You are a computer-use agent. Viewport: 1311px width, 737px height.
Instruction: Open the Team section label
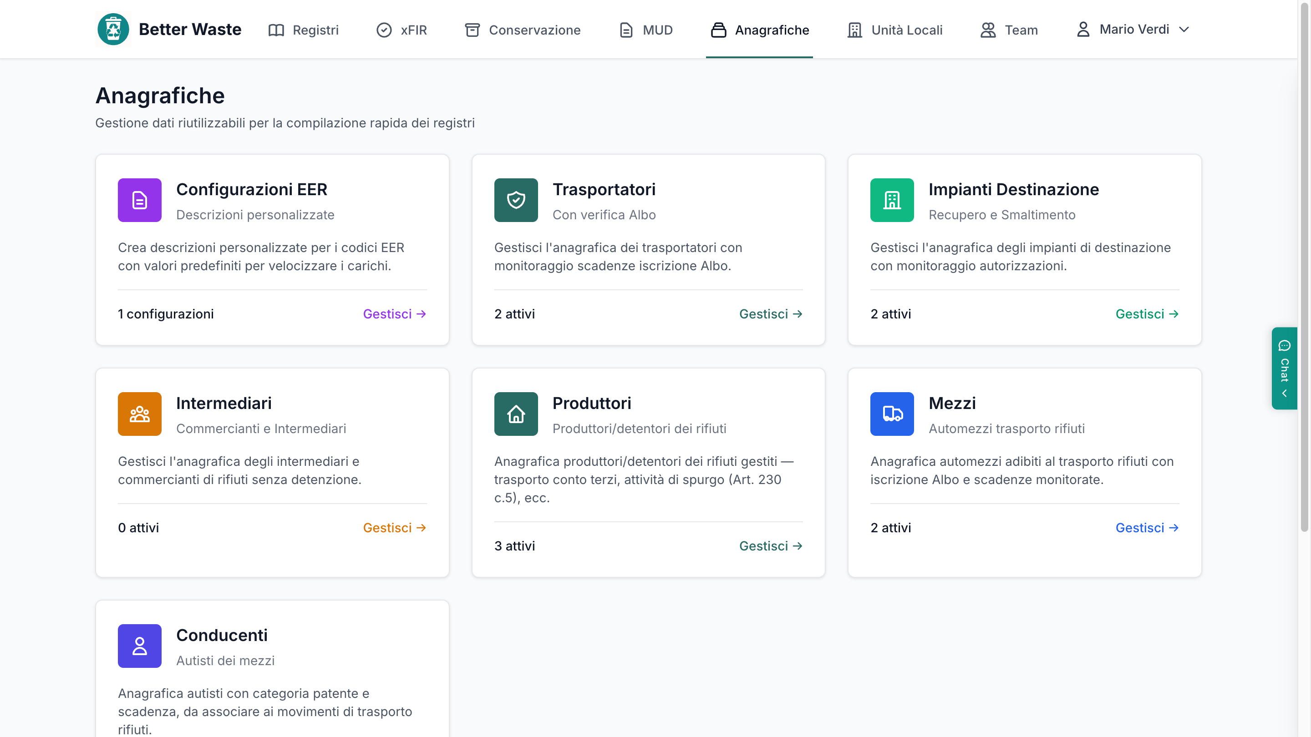click(x=1021, y=30)
